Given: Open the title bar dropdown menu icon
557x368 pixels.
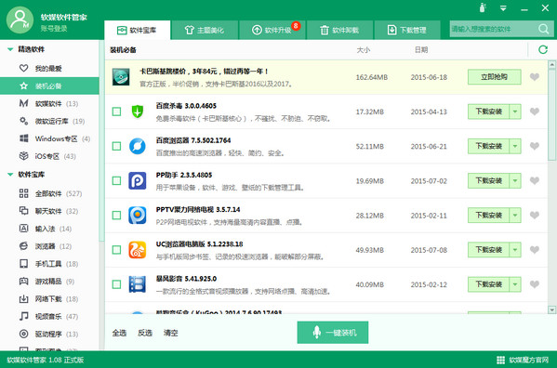Looking at the screenshot, I should tap(503, 8).
